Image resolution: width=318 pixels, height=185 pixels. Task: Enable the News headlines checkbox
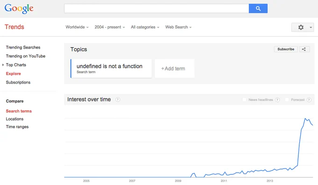[x=245, y=100]
